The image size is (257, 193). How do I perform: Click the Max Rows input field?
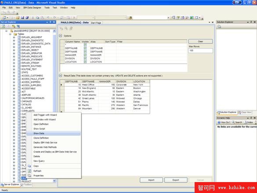[201, 51]
